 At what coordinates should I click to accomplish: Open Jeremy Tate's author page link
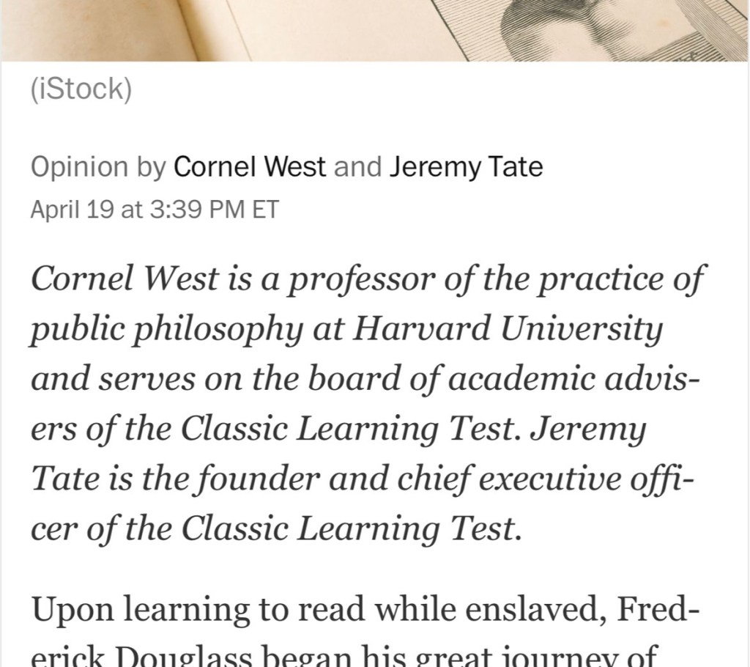click(x=466, y=168)
